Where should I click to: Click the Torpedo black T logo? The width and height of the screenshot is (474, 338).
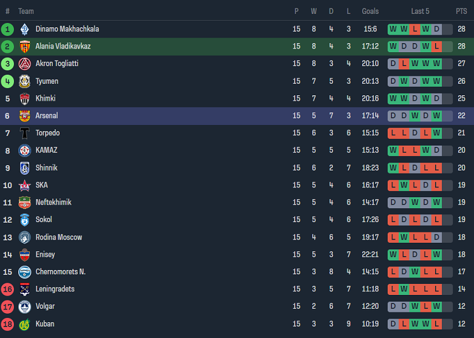tap(24, 133)
